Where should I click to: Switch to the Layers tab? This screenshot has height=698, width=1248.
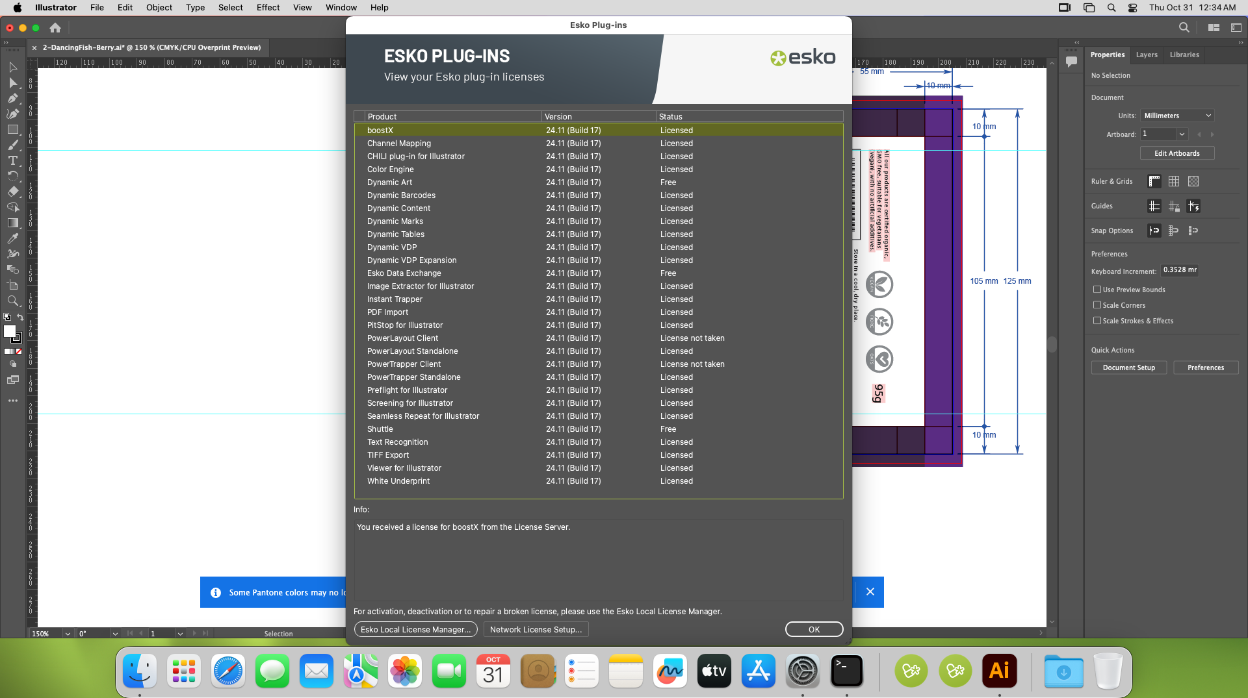[1147, 55]
